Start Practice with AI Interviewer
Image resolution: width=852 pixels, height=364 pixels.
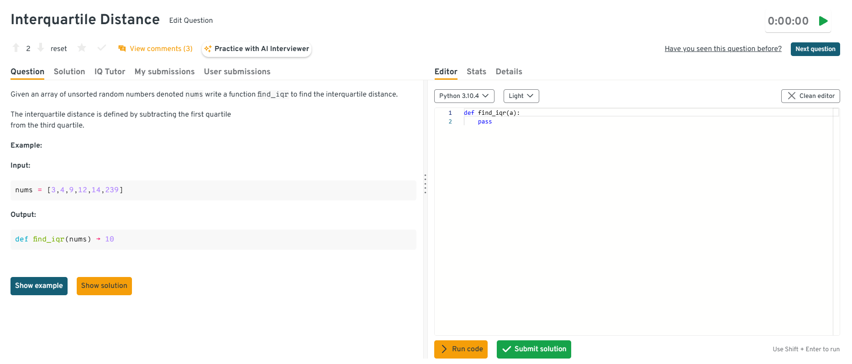pos(257,49)
